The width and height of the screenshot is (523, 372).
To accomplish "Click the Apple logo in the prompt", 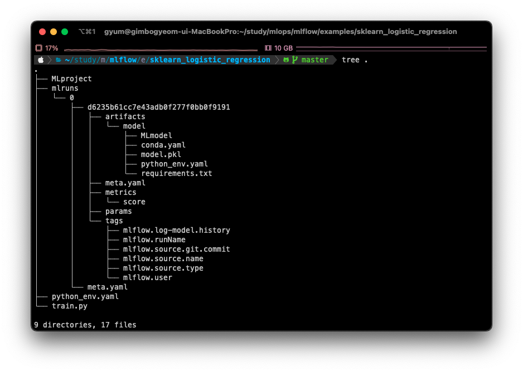I will pyautogui.click(x=41, y=60).
